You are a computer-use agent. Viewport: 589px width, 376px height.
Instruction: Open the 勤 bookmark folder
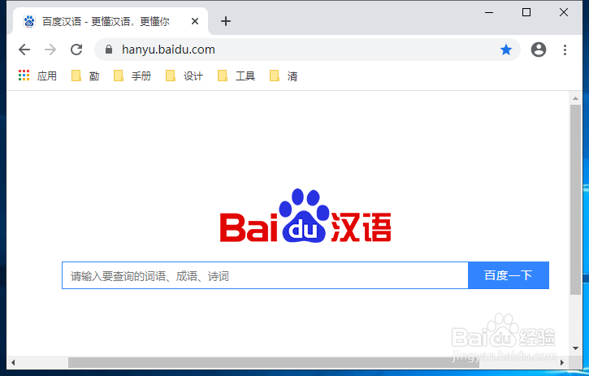coord(85,76)
